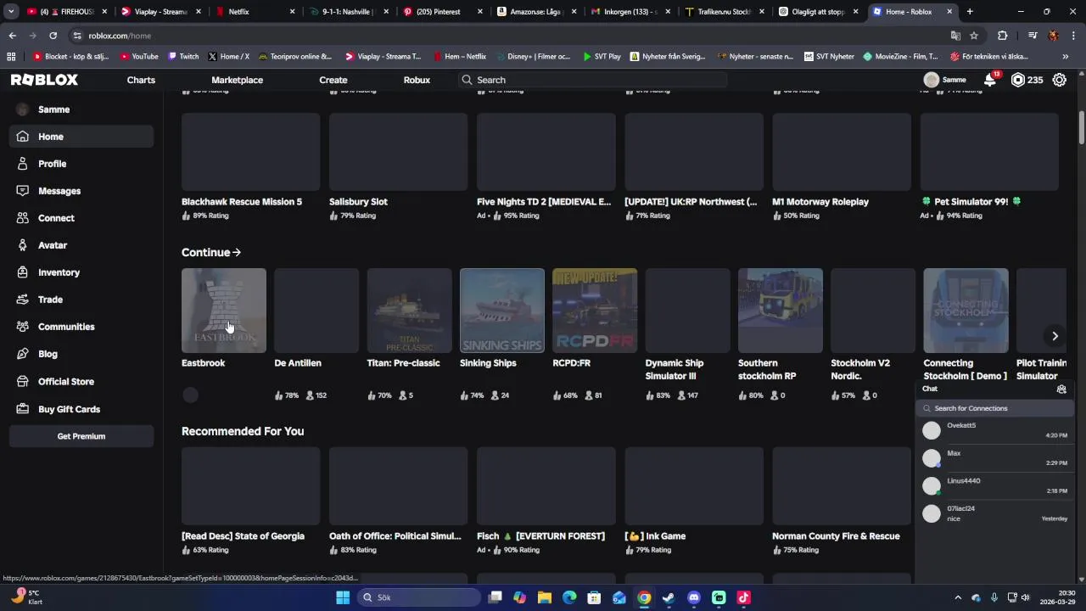This screenshot has height=611, width=1086.
Task: Show next games in Continue carousel
Action: 1055,336
